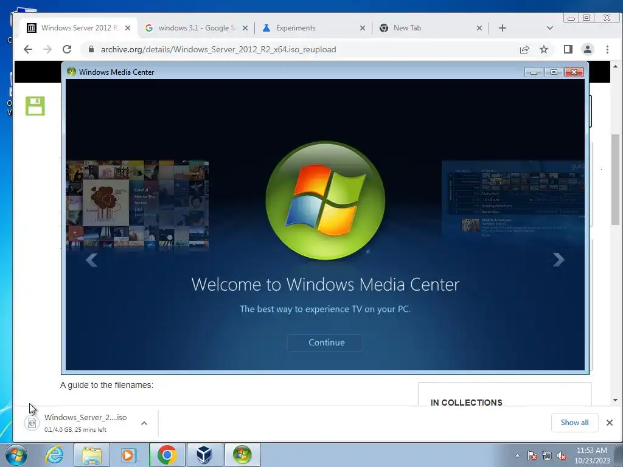Click Media Center title bar icon

[x=72, y=72]
